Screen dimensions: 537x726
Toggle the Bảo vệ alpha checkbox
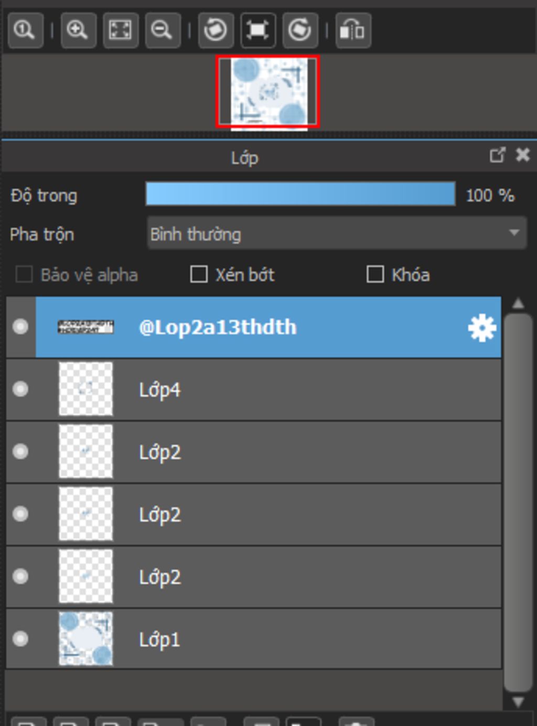click(24, 274)
